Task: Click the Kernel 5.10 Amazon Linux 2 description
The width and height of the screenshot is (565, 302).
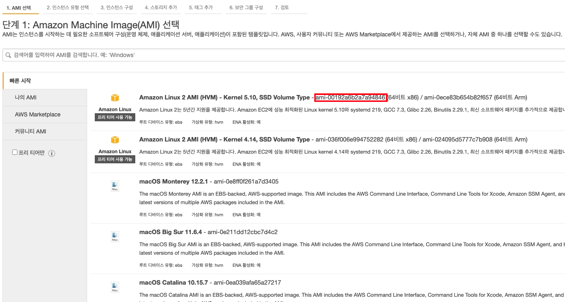Action: tap(352, 110)
